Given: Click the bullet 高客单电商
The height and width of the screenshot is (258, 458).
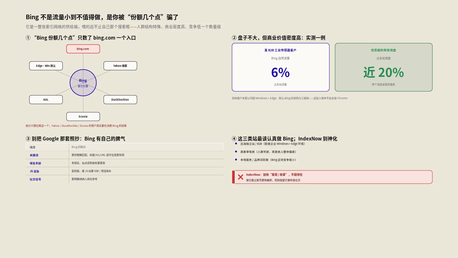Looking at the screenshot, I should coord(268,152).
